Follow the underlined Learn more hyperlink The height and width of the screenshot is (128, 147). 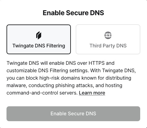tap(92, 93)
